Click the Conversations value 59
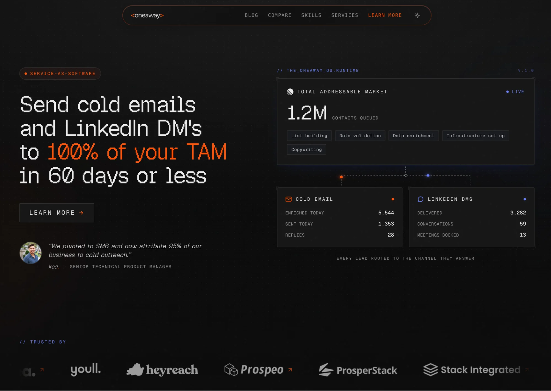Image resolution: width=551 pixels, height=391 pixels. [523, 224]
